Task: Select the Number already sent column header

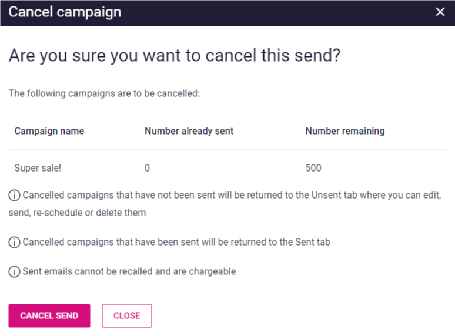Action: (x=189, y=131)
